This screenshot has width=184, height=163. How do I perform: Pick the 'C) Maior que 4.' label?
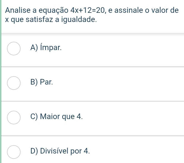point(57,117)
